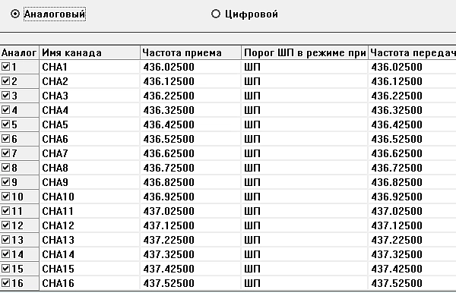Click the Частота передачи column header
Screen dimensions: 456x293
tap(412, 53)
